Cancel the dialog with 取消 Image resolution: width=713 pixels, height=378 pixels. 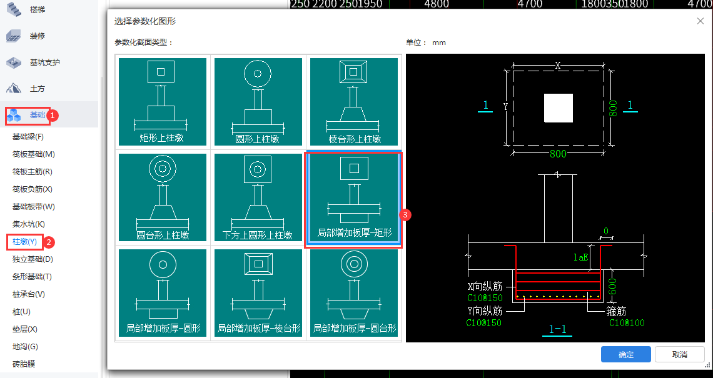click(x=680, y=354)
